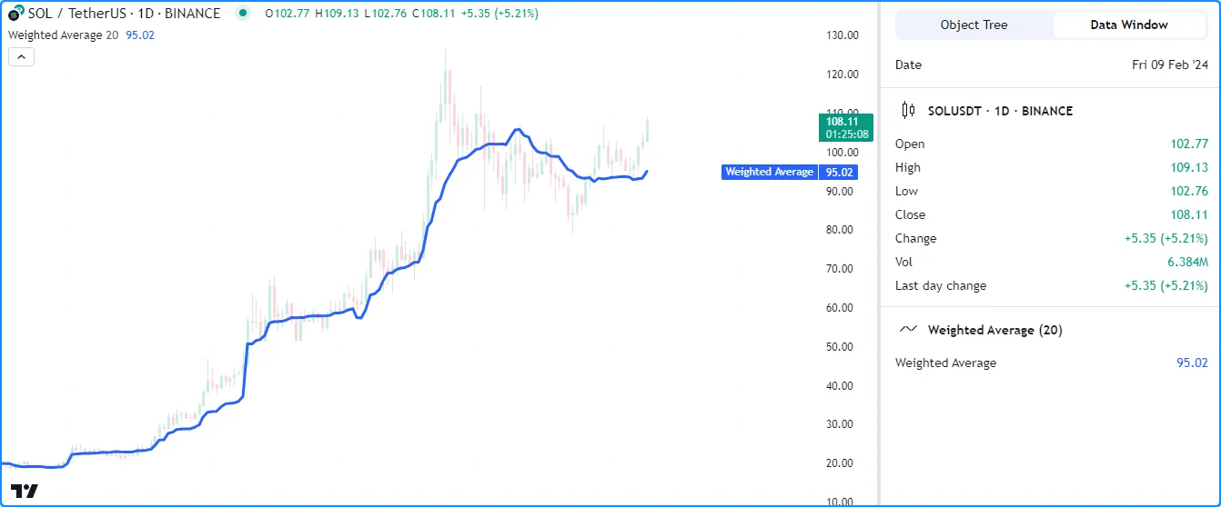The width and height of the screenshot is (1221, 507).
Task: Click the Close value 108.11 in Data Window
Action: point(1188,214)
